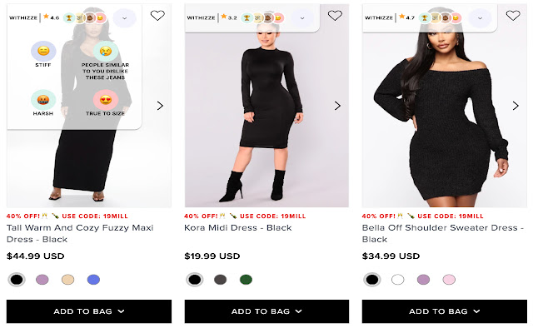Viewport: 533px width, 333px height.
Task: Show next image of Bella Sweater Dress
Action: click(515, 106)
